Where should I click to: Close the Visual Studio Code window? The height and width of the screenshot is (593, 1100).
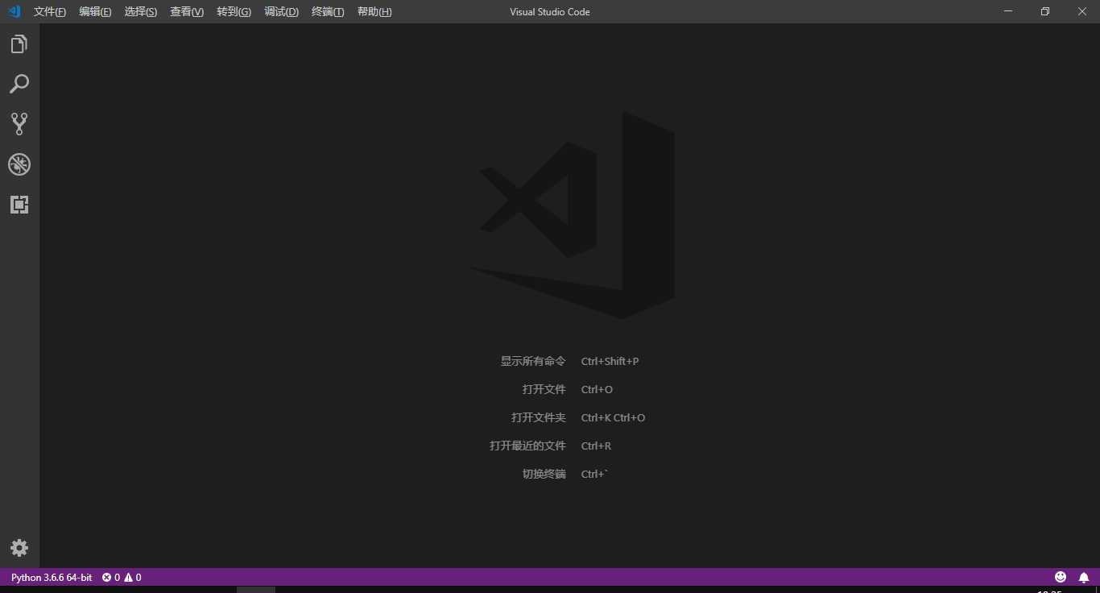click(1082, 11)
